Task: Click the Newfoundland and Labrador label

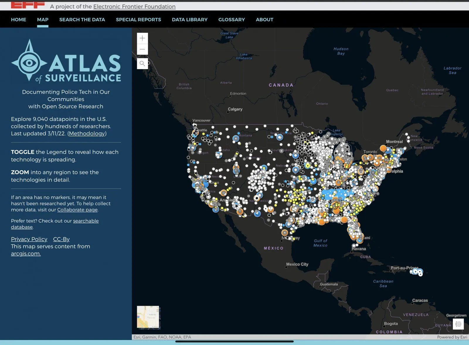Action: point(432,92)
